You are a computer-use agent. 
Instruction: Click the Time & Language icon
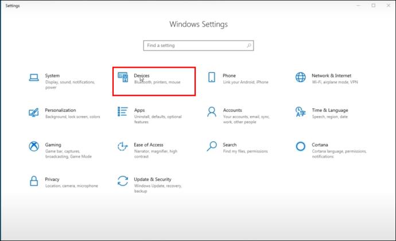pyautogui.click(x=301, y=112)
